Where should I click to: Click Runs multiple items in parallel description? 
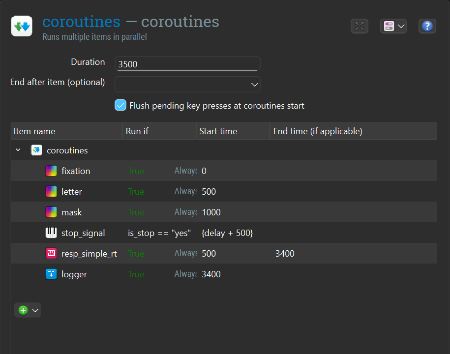tap(94, 37)
